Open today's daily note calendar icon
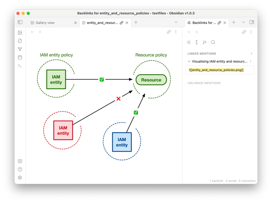272x203 pixels. [x=20, y=57]
